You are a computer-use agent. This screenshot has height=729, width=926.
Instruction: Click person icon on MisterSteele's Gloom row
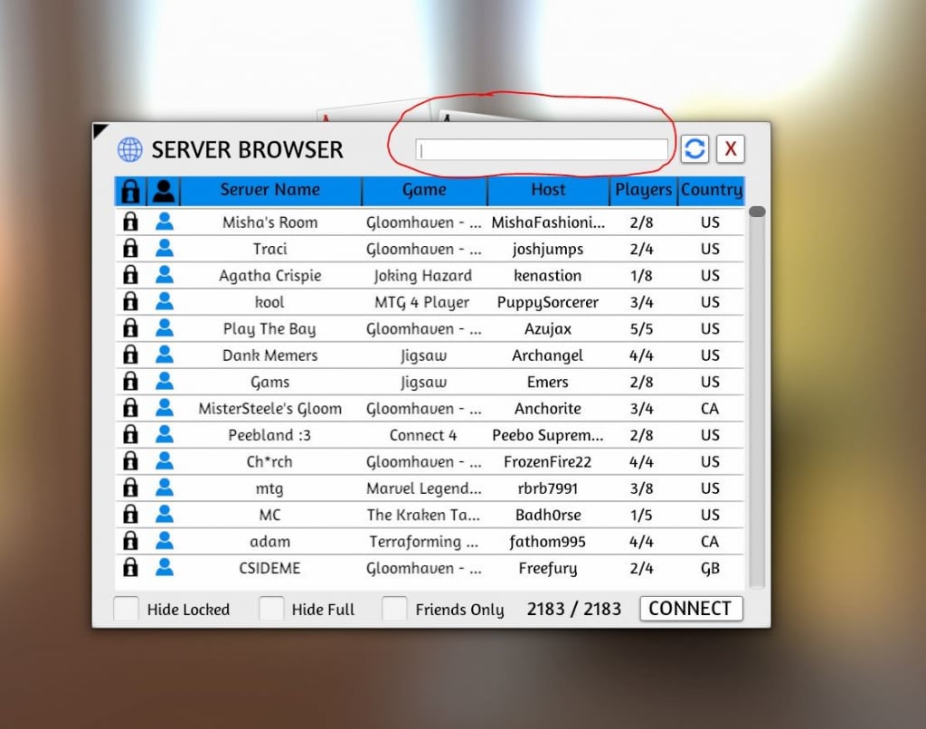(165, 408)
